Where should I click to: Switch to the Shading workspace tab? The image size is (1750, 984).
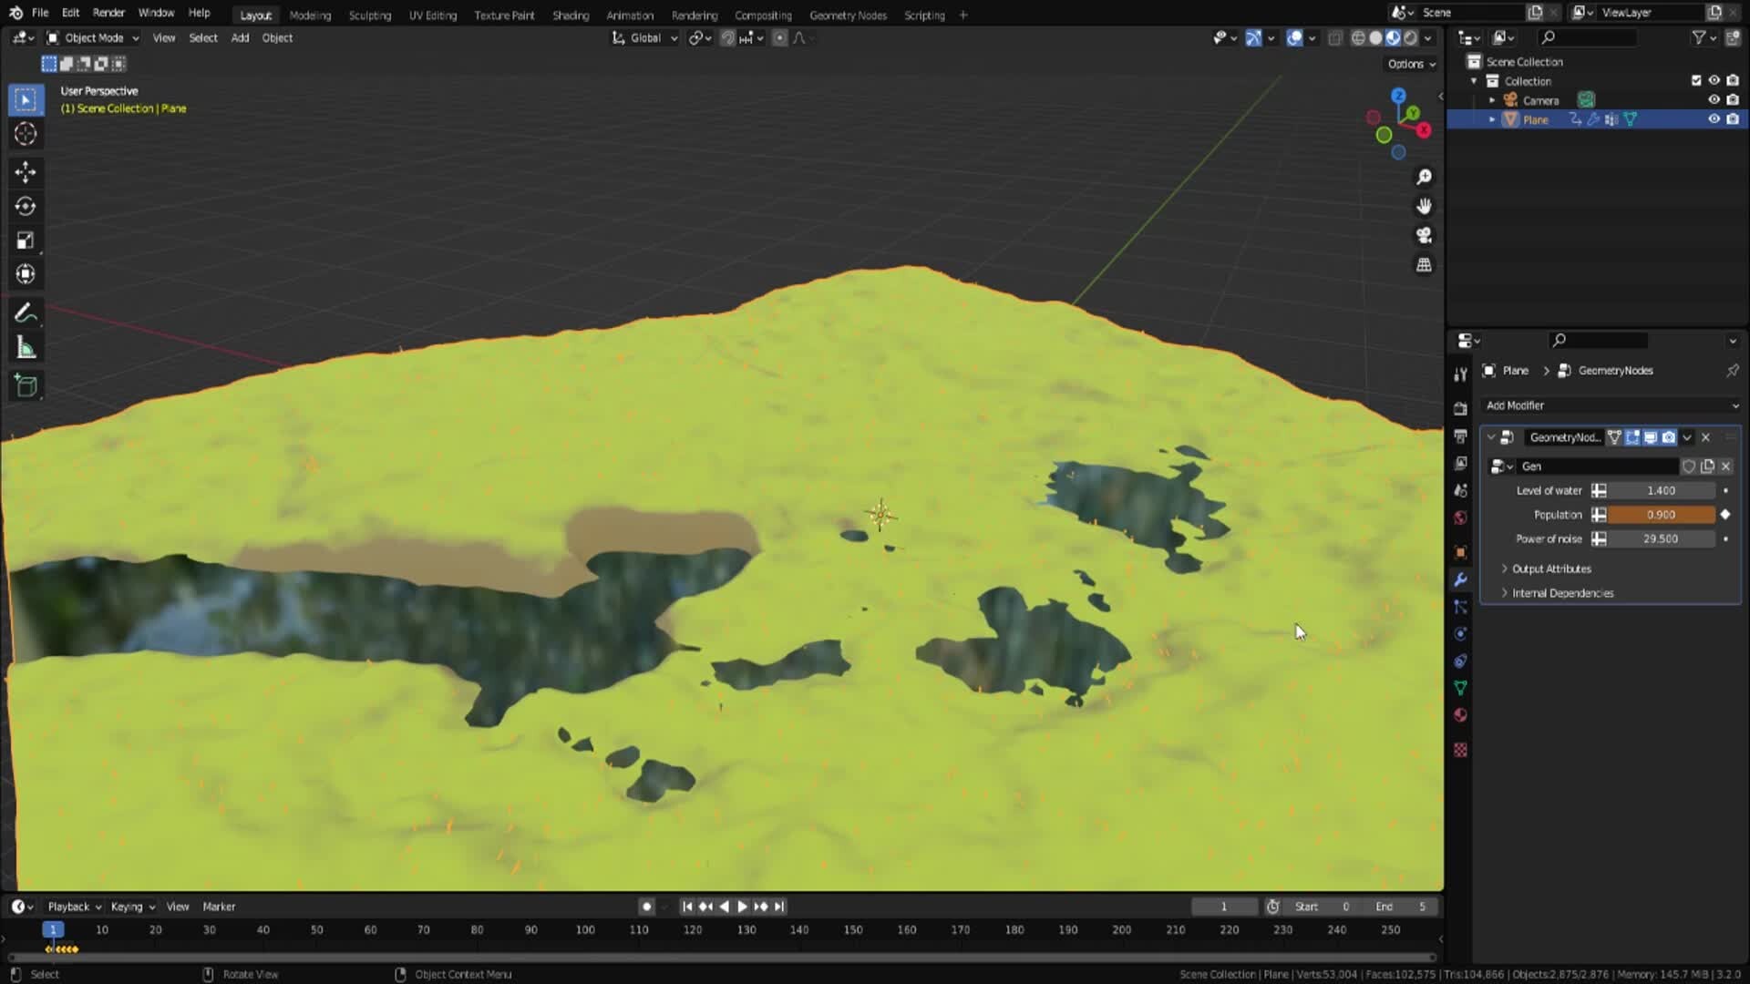(x=571, y=15)
